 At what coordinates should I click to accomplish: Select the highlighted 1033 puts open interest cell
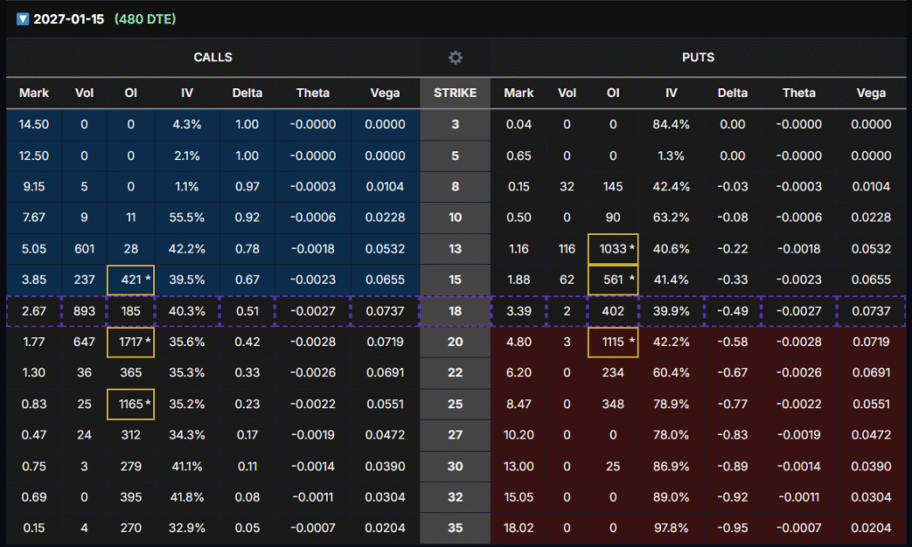613,248
